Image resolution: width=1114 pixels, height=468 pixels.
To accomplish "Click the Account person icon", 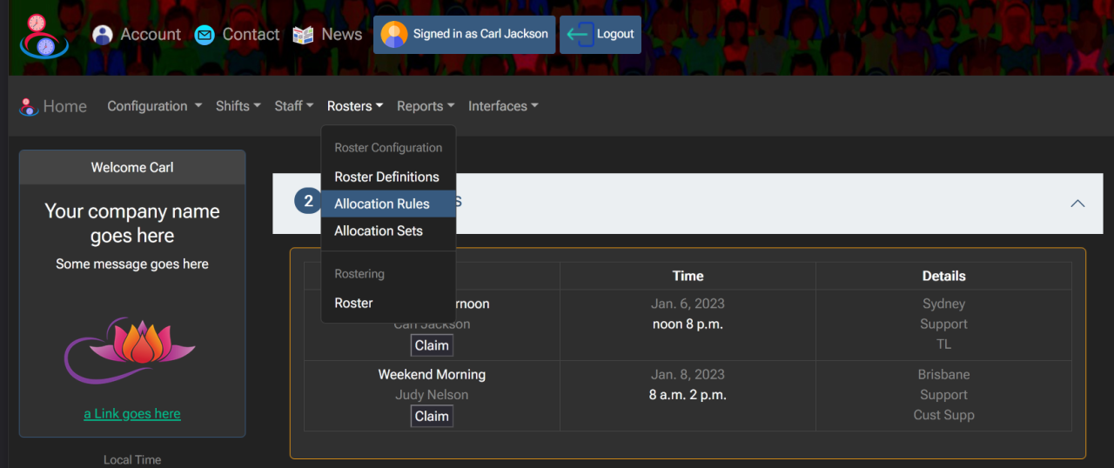I will click(103, 35).
